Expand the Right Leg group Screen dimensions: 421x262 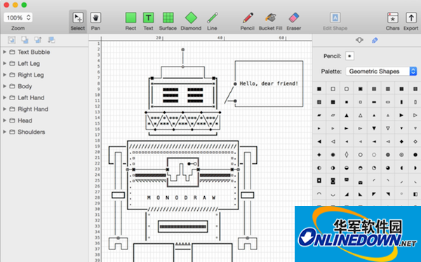pos(5,75)
